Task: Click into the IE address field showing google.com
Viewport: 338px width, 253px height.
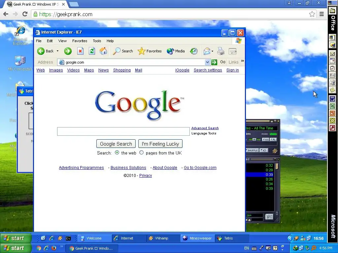Action: (131, 62)
